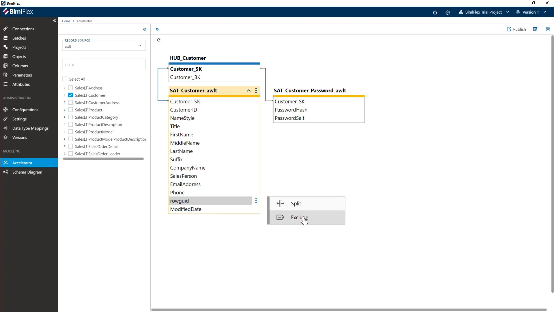The image size is (554, 312).
Task: Open Data Type Mappings
Action: (x=29, y=128)
